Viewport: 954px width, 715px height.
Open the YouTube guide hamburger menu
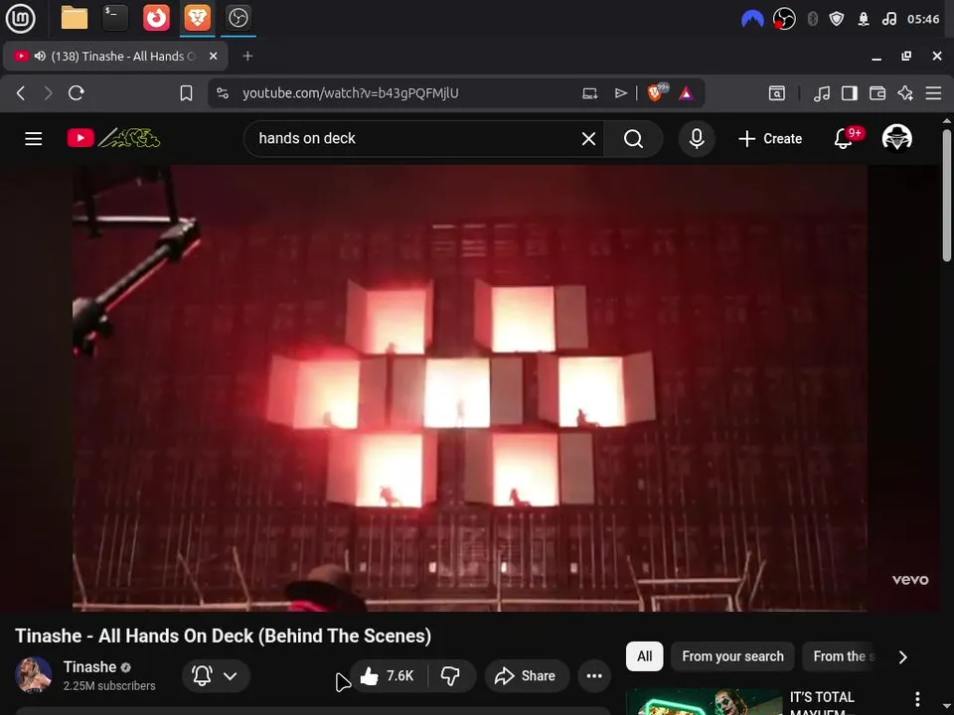pos(34,139)
